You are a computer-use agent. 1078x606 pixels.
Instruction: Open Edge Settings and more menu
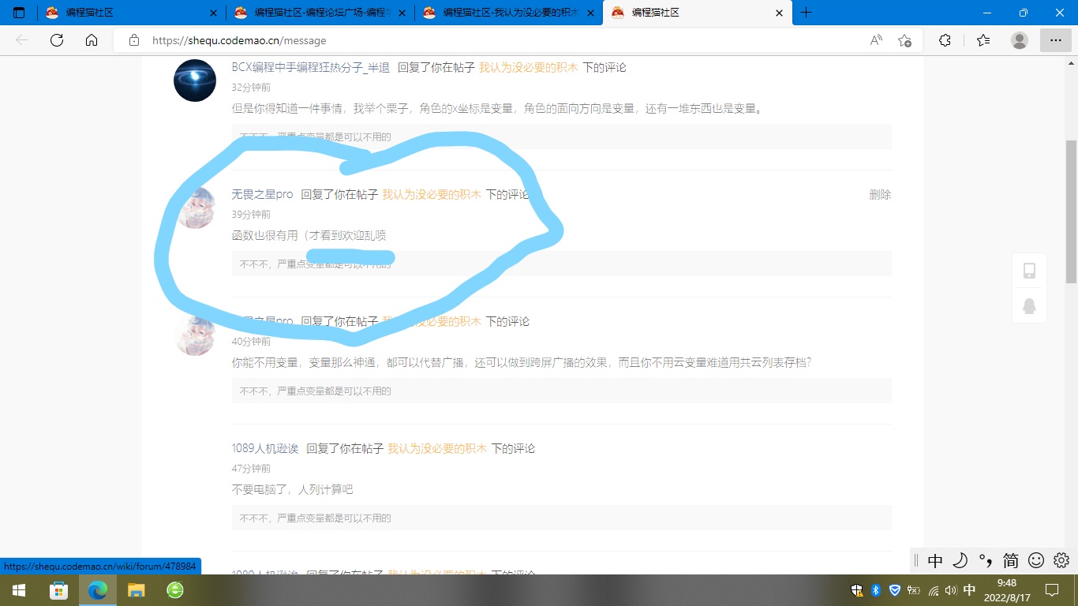click(x=1056, y=40)
